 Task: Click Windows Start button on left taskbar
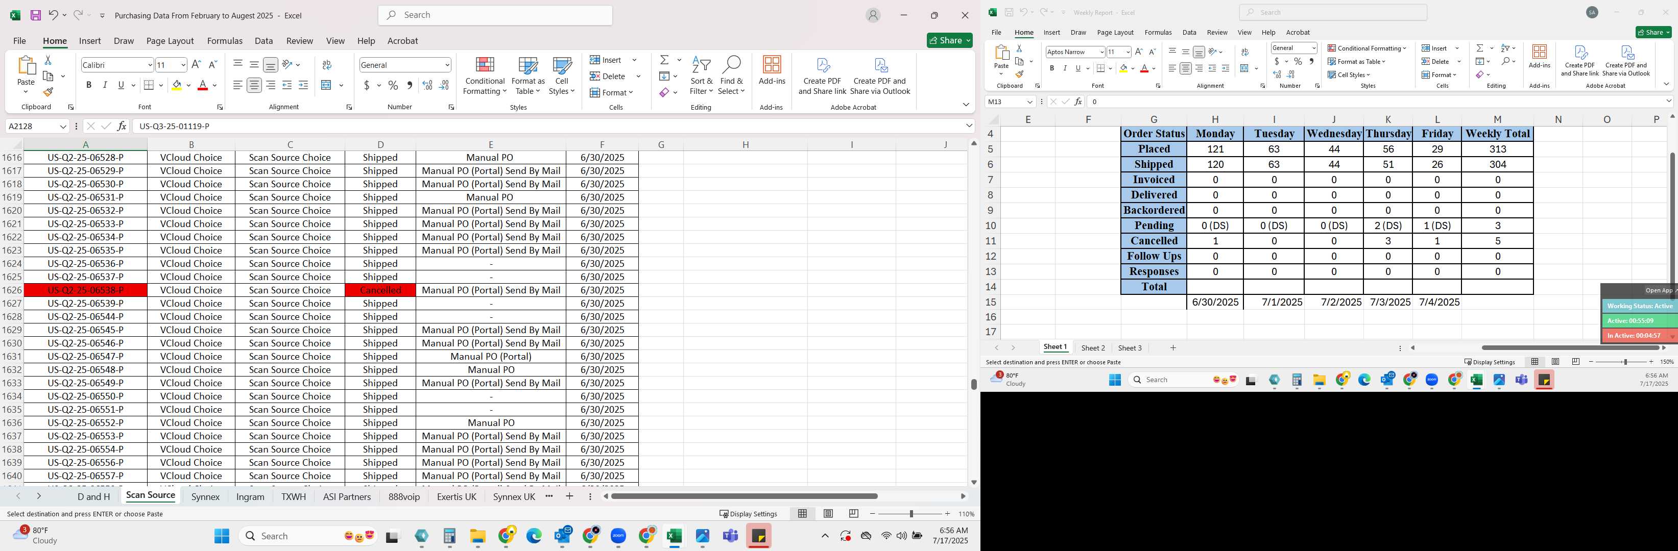pos(222,536)
